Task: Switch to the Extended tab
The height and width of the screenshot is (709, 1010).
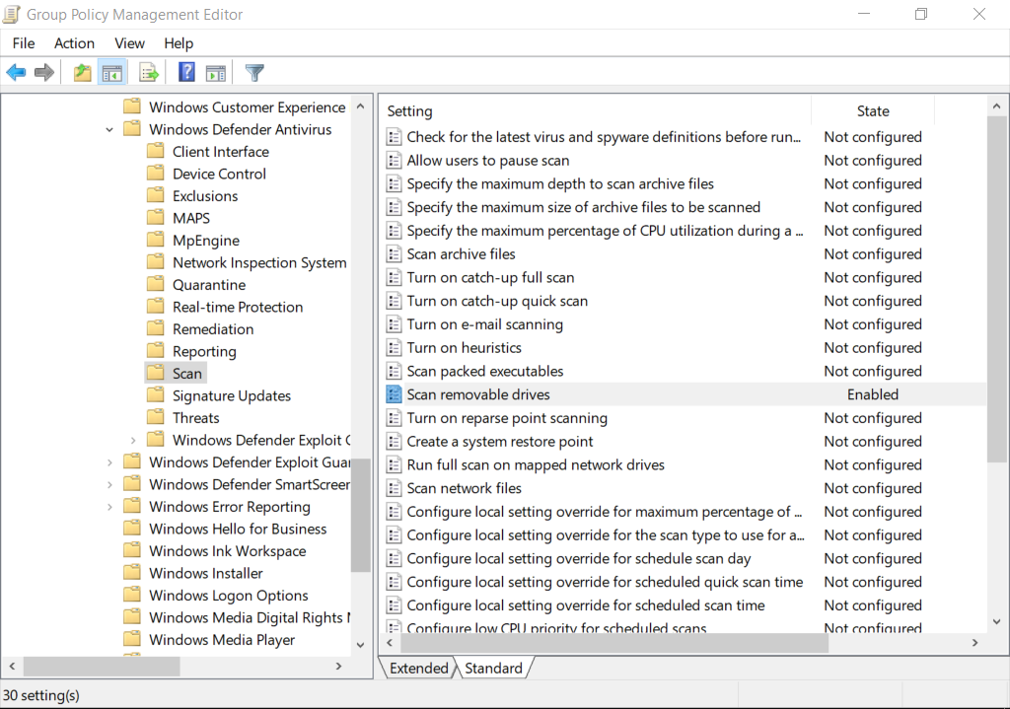Action: click(x=418, y=668)
